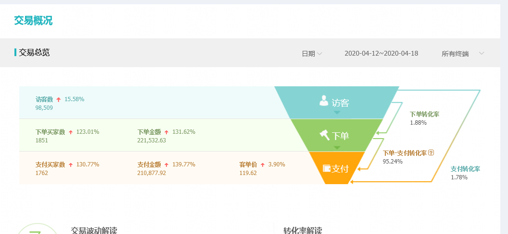
Task: Click the 下单转化率 label
Action: click(425, 114)
